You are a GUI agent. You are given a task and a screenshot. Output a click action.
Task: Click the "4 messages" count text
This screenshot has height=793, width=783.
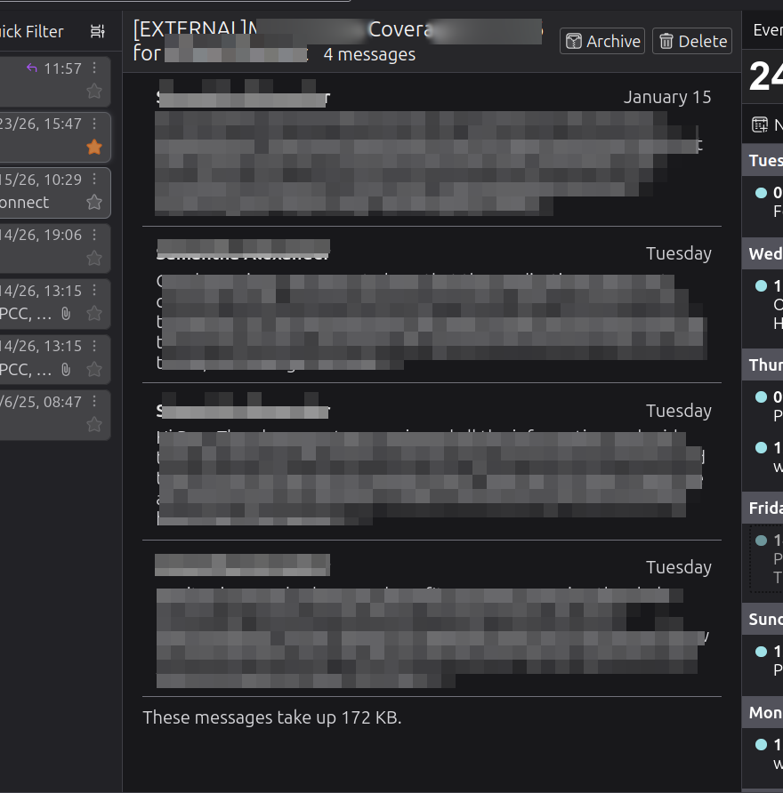[x=369, y=54]
